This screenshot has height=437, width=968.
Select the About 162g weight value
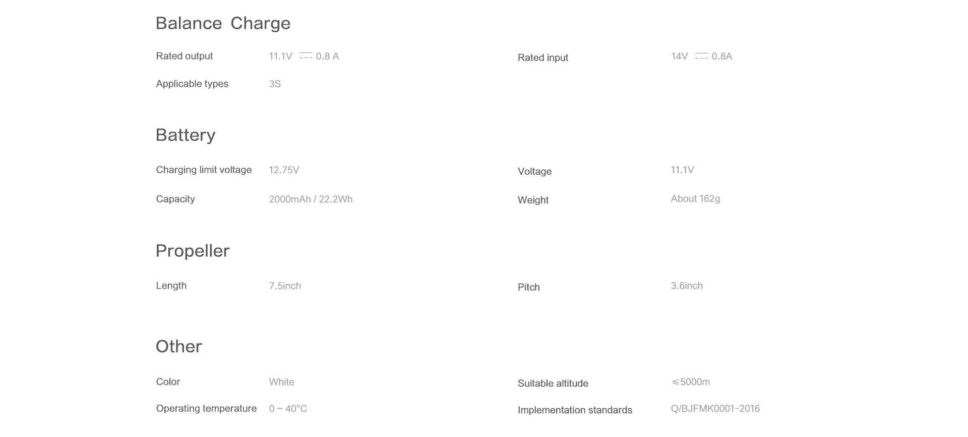point(695,199)
